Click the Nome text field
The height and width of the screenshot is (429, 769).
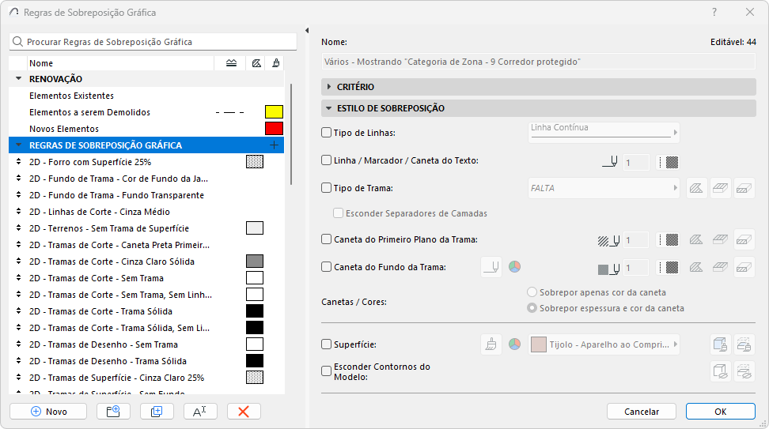click(539, 62)
